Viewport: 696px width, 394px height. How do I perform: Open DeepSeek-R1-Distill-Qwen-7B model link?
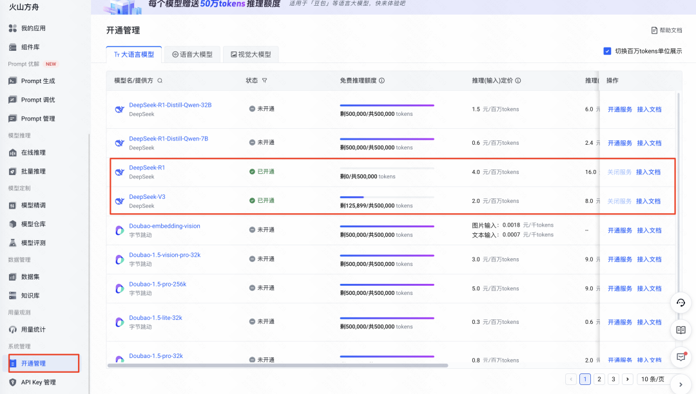click(x=168, y=138)
